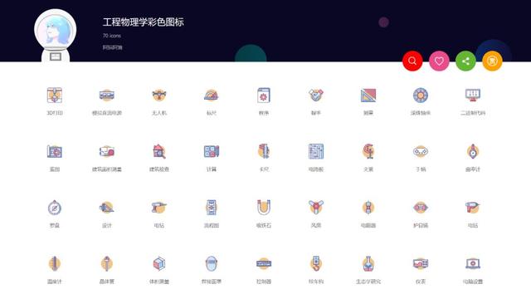Screen dimensions: 531x304
Task: Choose the building inspection house icon
Action: pyautogui.click(x=159, y=151)
